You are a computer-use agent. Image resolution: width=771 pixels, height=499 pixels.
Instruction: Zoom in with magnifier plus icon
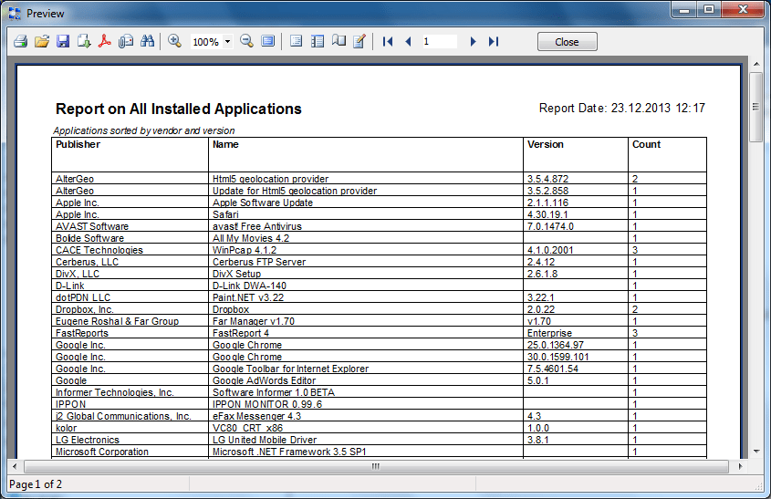tap(174, 42)
